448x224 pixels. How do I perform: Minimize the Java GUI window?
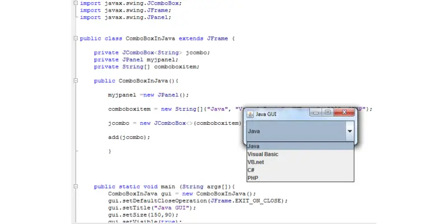point(316,113)
